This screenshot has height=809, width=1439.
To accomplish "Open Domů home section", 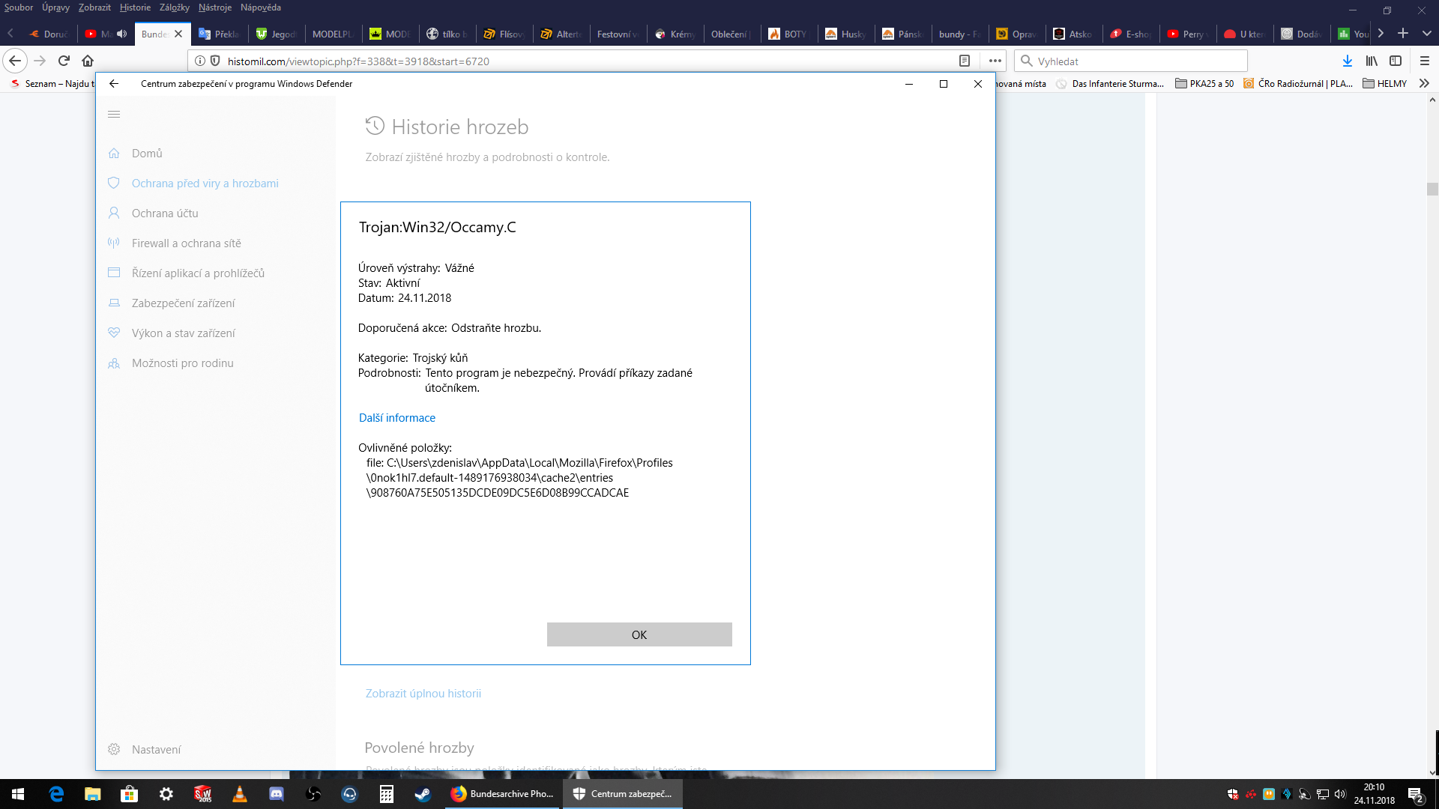I will coord(147,154).
